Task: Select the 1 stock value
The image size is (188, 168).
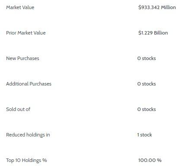Action: (144, 135)
